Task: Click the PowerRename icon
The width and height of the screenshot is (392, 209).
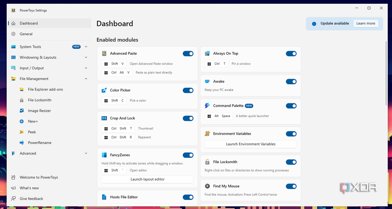Action: [x=22, y=143]
